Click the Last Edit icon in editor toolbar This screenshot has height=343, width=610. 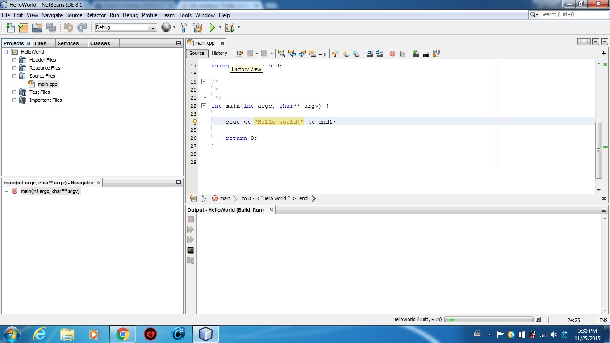coord(239,54)
